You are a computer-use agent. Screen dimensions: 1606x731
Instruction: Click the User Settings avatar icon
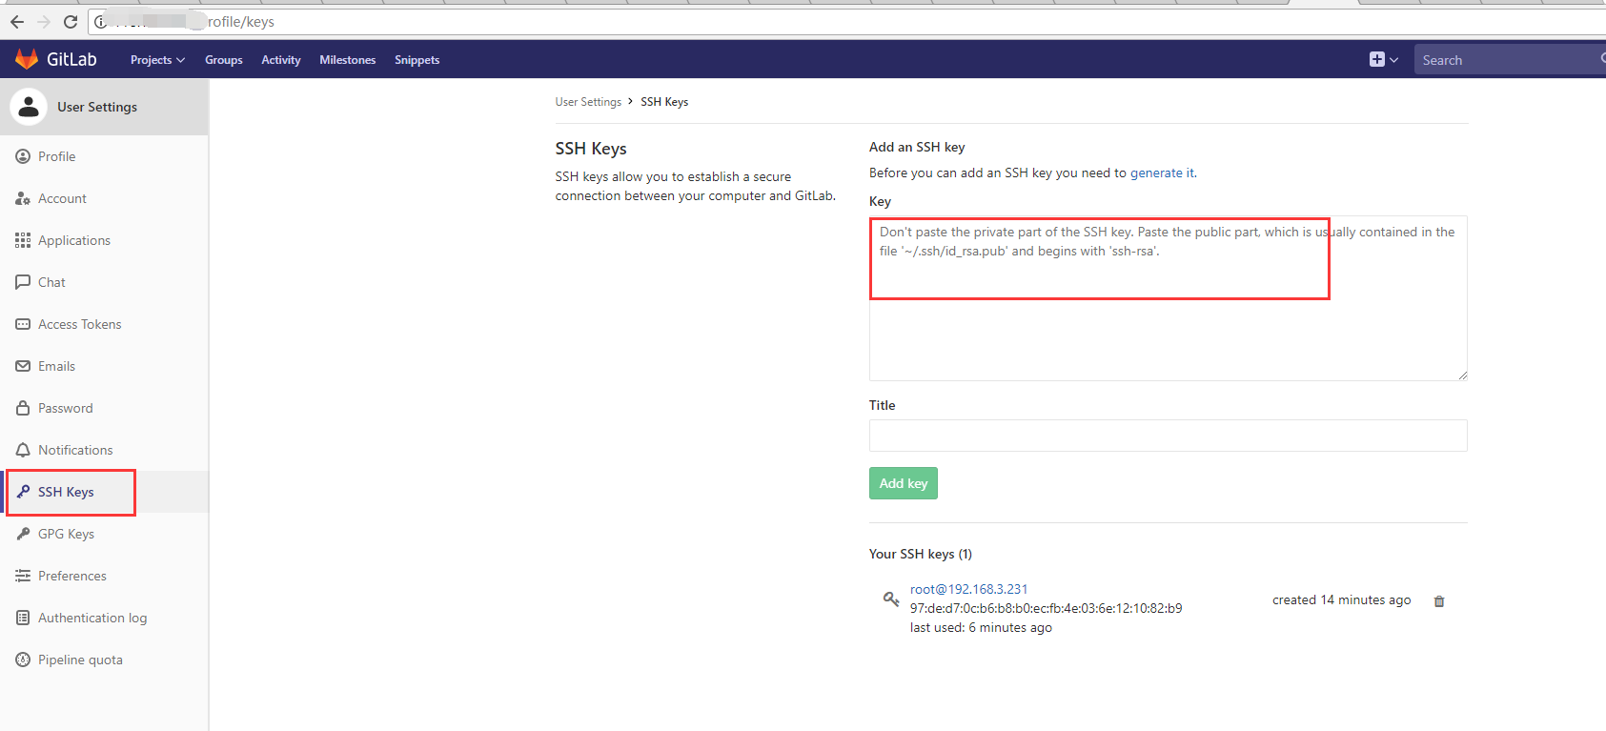click(29, 107)
